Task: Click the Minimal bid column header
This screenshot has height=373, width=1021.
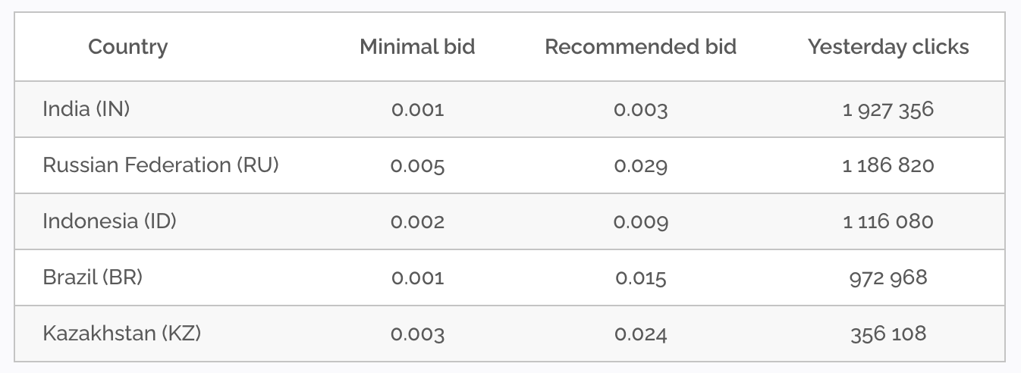Action: [417, 47]
